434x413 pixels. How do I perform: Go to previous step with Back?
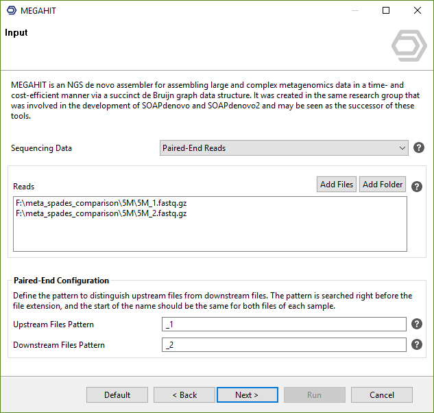(184, 395)
